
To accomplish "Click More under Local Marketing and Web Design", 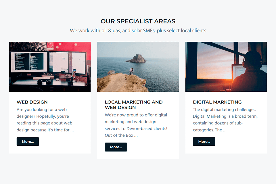I will 116,147.
